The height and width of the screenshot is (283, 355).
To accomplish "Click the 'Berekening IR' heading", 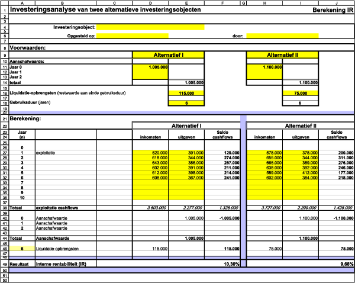I will click(x=333, y=10).
